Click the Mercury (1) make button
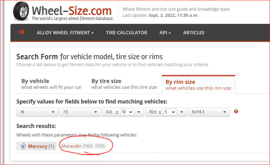The image size is (270, 165). point(41,146)
